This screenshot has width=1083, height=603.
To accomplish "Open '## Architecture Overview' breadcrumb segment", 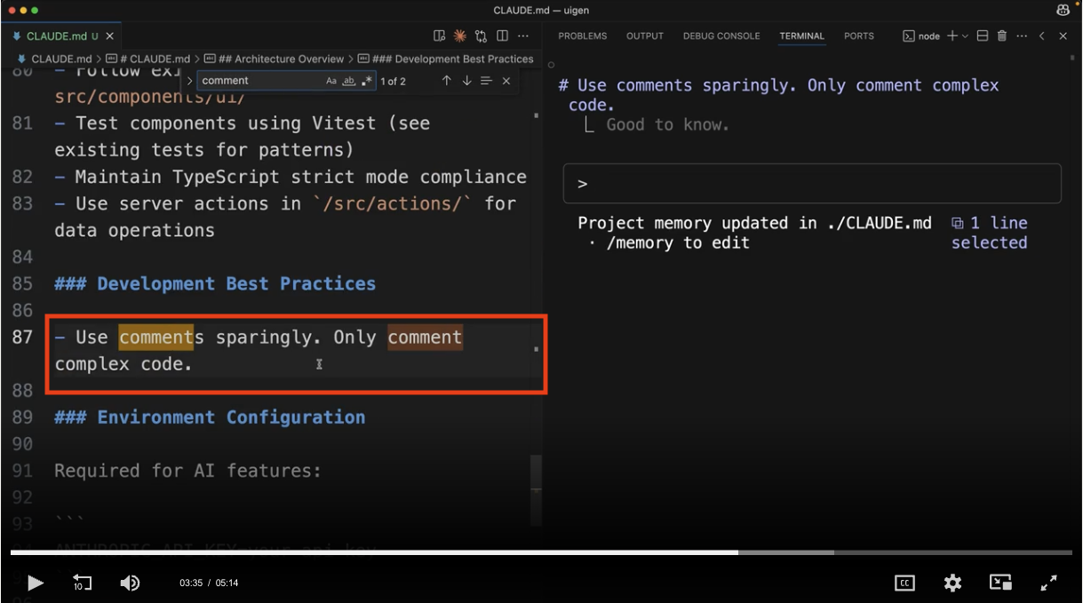I will pyautogui.click(x=275, y=59).
